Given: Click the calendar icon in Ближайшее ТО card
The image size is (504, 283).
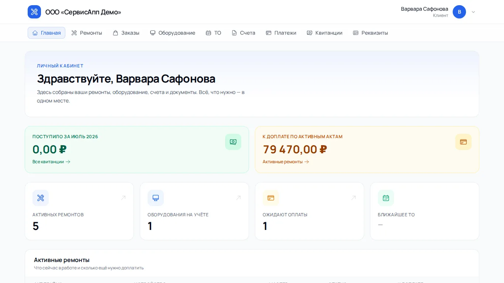Looking at the screenshot, I should coord(386,198).
